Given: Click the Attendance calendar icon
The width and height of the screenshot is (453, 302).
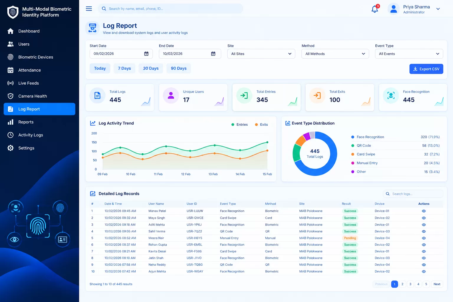Looking at the screenshot, I should [11, 70].
